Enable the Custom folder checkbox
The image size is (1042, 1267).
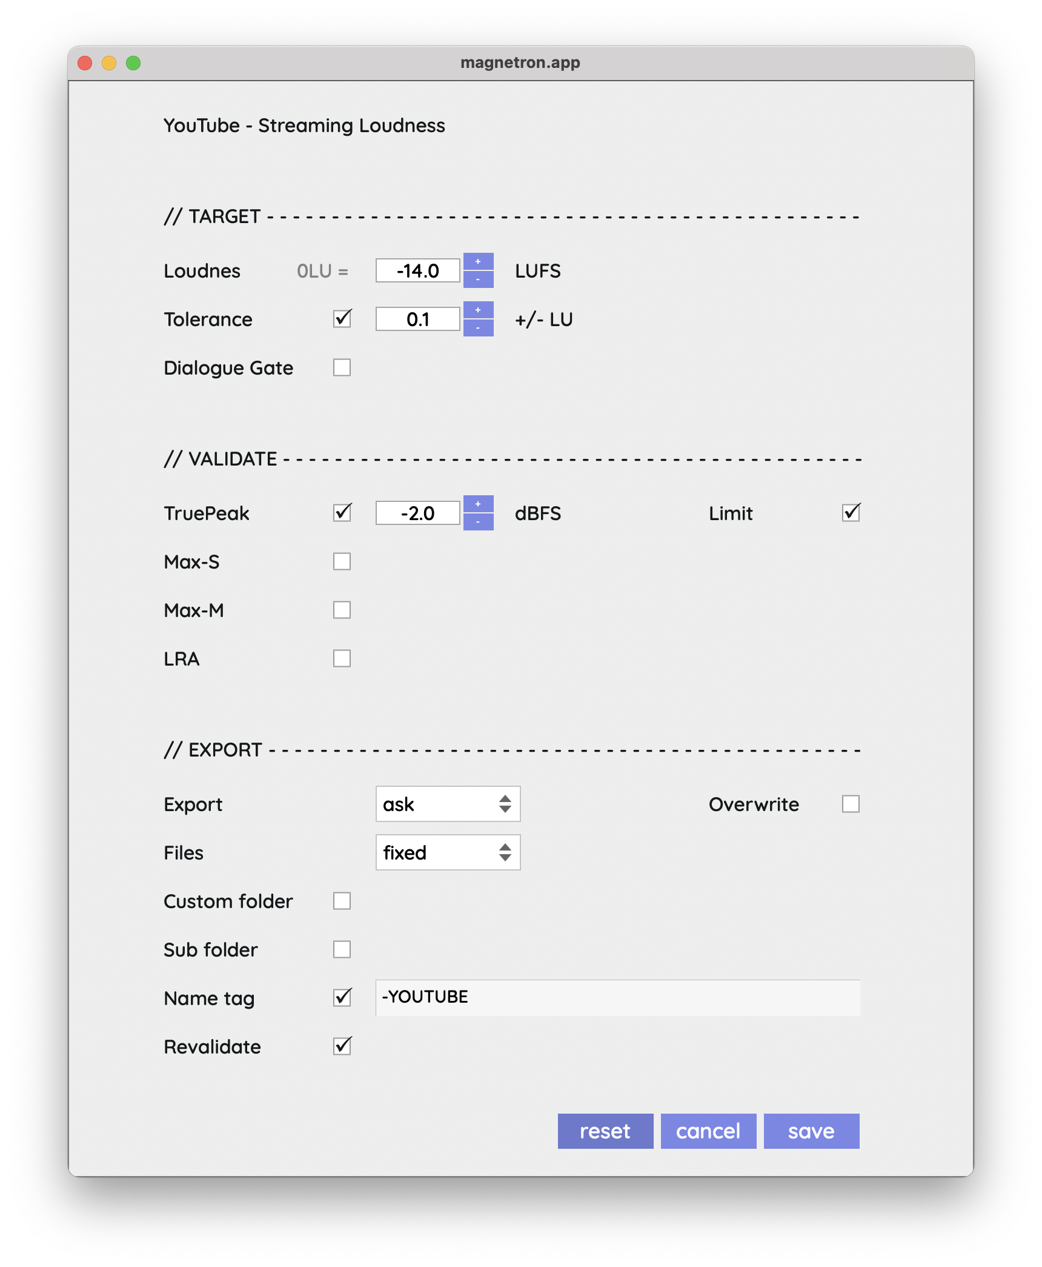click(x=342, y=901)
